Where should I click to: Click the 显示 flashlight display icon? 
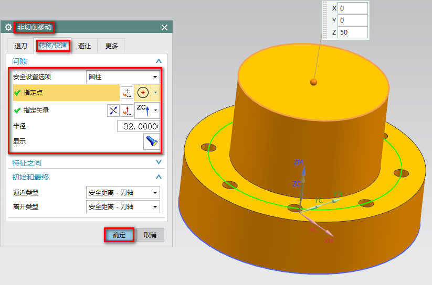tap(152, 141)
